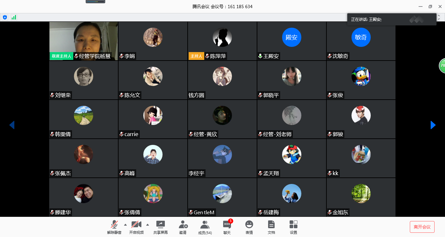Select the video tile of 经管学院杨慧
The height and width of the screenshot is (237, 445).
tap(84, 41)
